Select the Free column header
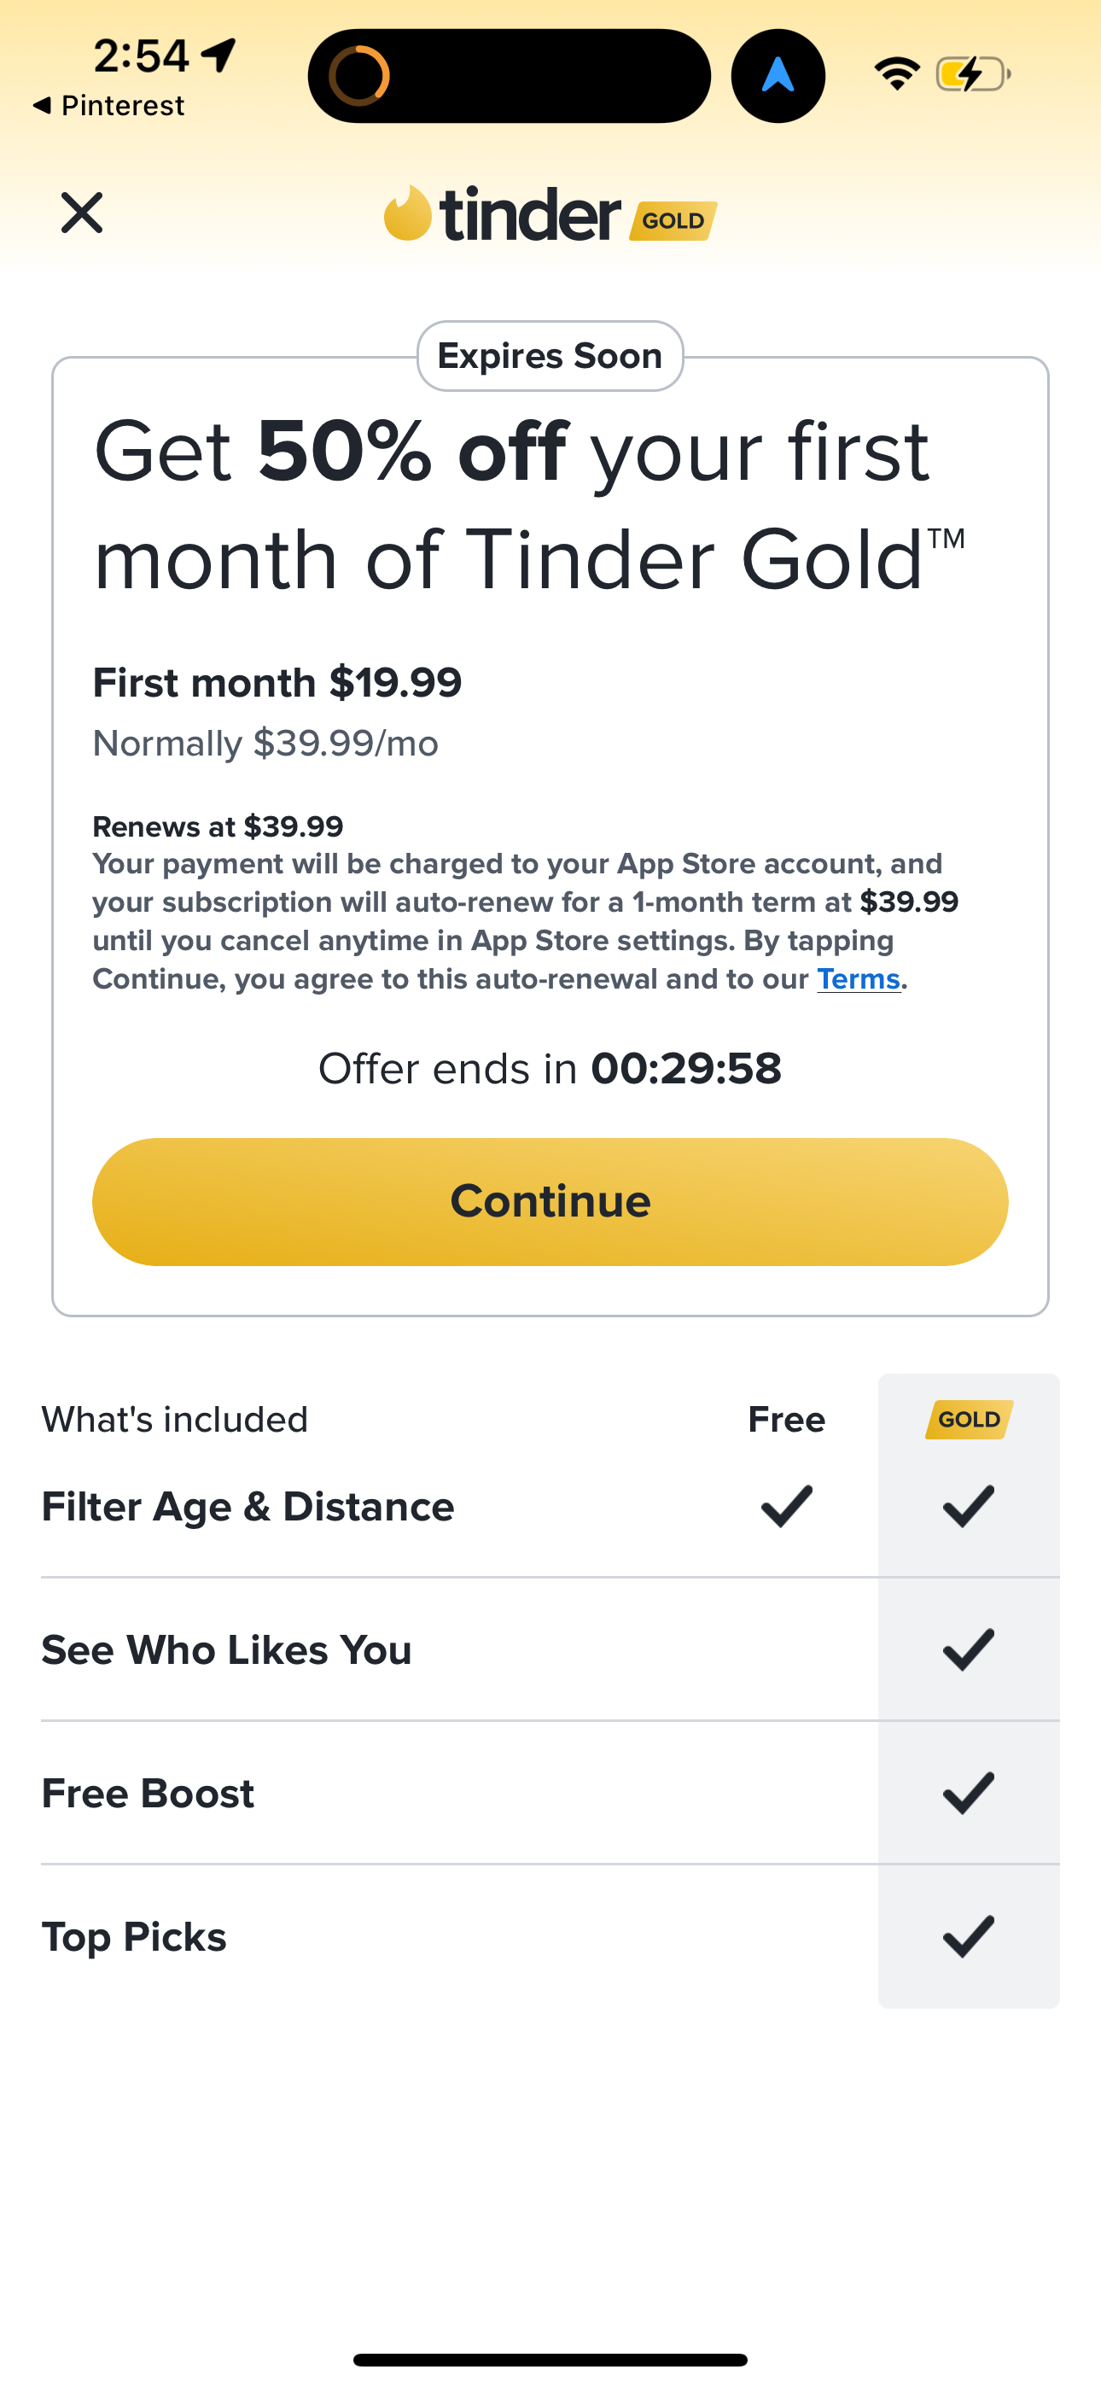Viewport: 1101px width, 2387px height. [x=786, y=1420]
